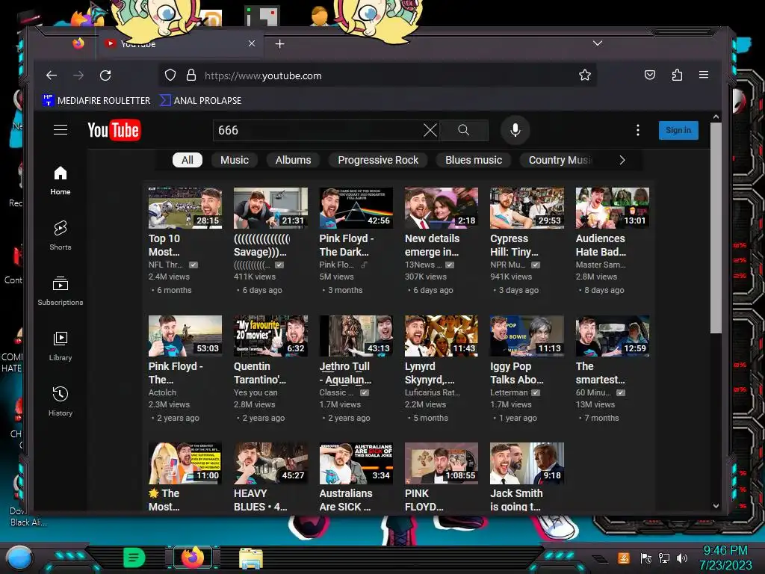This screenshot has width=765, height=574.
Task: Open Library in YouTube sidebar
Action: [x=61, y=346]
